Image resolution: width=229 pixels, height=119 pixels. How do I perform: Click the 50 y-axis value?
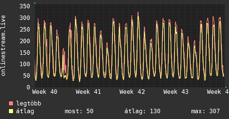coord(26,76)
